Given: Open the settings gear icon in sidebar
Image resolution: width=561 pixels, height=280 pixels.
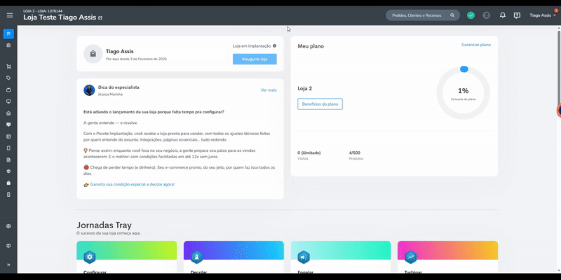Looking at the screenshot, I should point(8,226).
